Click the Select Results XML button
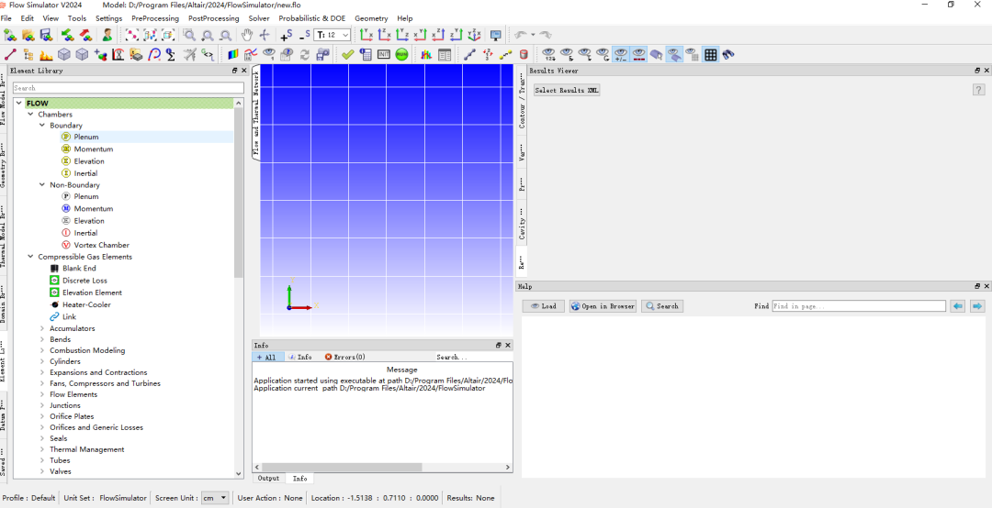Viewport: 992px width, 508px height. 567,91
